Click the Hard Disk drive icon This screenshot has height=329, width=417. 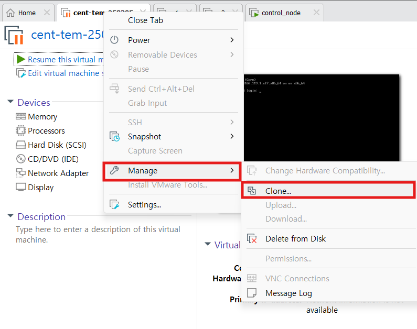coord(21,145)
